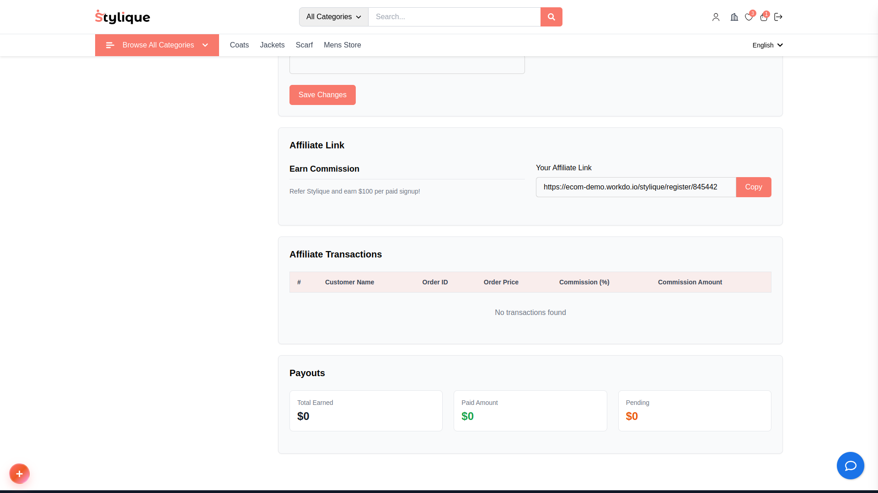
Task: Open the All Categories dropdown
Action: 333,17
